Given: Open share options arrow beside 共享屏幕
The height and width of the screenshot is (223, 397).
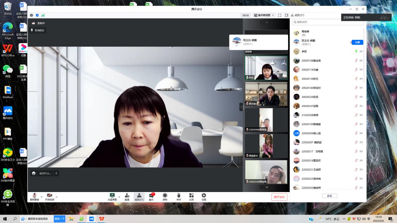Looking at the screenshot, I should coord(119,197).
